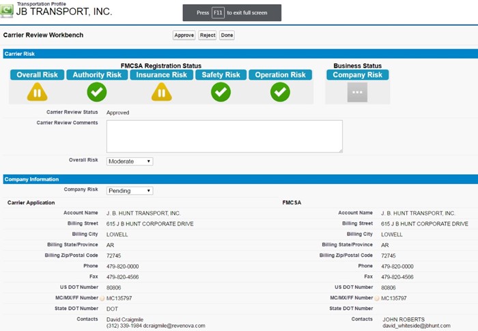Open the Overall Risk Moderate dropdown
Screen dimensions: 478x331
tap(130, 161)
